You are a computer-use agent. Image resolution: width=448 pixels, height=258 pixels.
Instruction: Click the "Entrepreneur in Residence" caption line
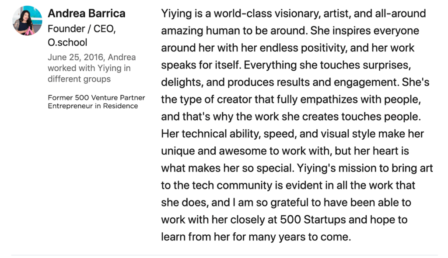[x=93, y=106]
